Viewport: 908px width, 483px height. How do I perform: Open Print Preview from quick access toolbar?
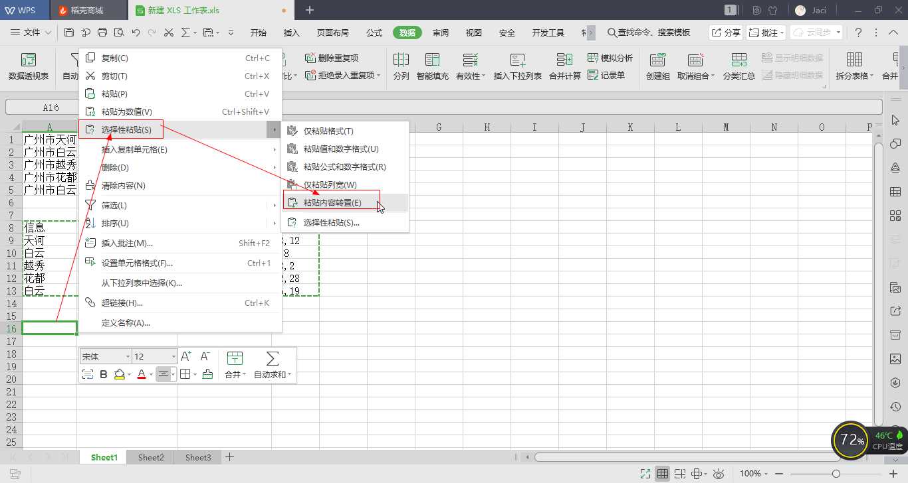tap(119, 33)
